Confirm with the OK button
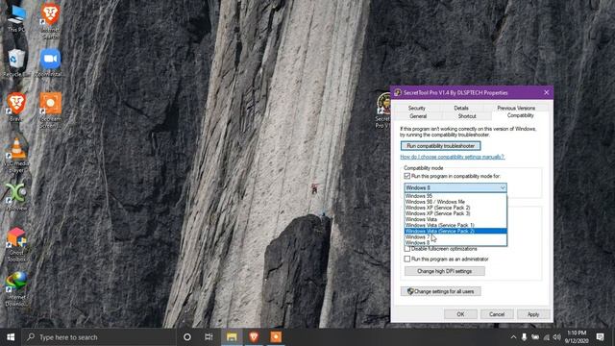This screenshot has height=346, width=615. click(460, 314)
